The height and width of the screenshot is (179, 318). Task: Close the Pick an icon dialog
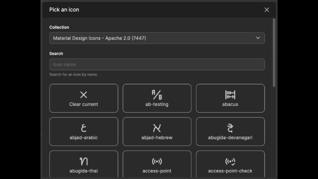[x=267, y=10]
